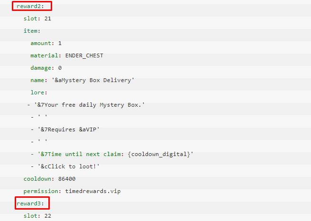Select the 'slot: 21' line
Viewport: 311px width, 221px height.
[37, 18]
